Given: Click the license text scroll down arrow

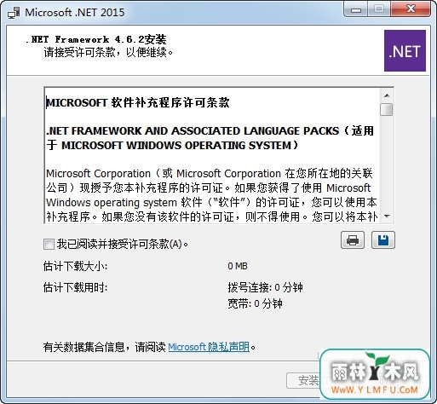Looking at the screenshot, I should tap(387, 216).
